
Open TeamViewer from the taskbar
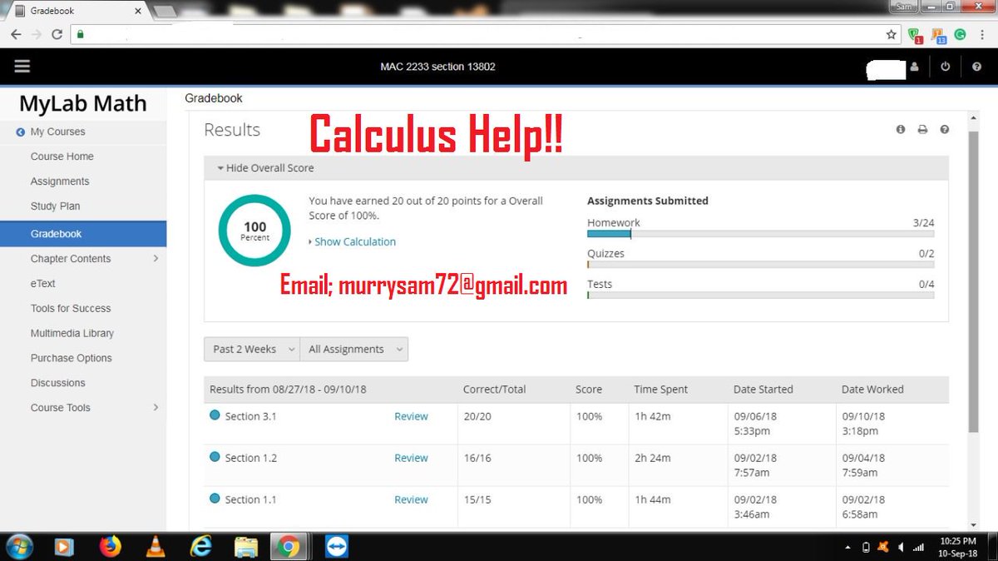tap(336, 547)
